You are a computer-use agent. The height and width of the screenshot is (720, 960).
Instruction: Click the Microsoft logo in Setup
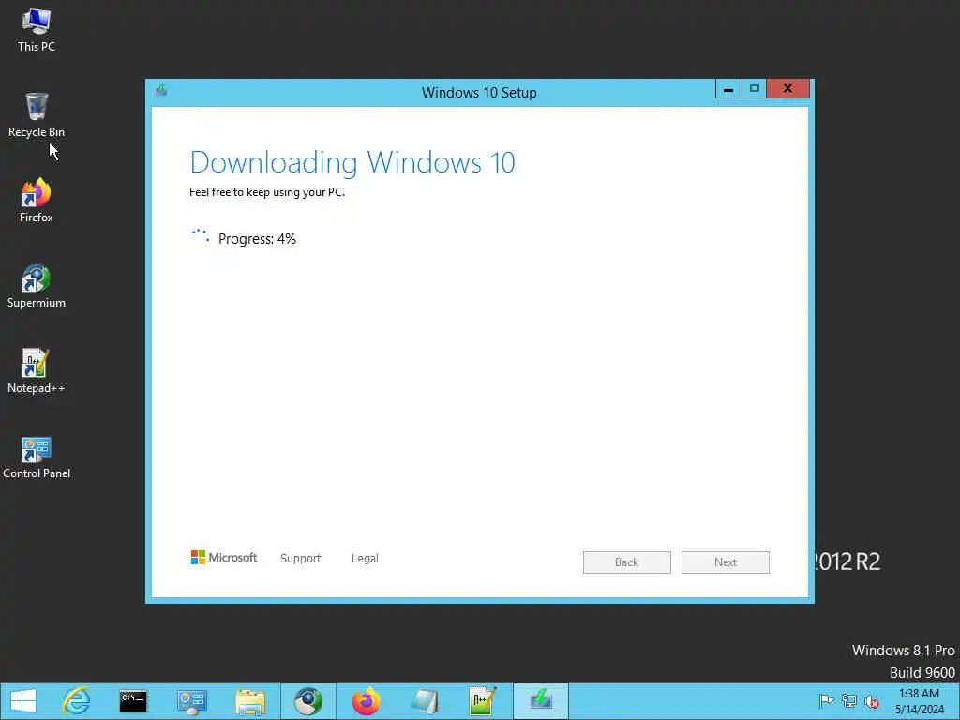coord(224,558)
